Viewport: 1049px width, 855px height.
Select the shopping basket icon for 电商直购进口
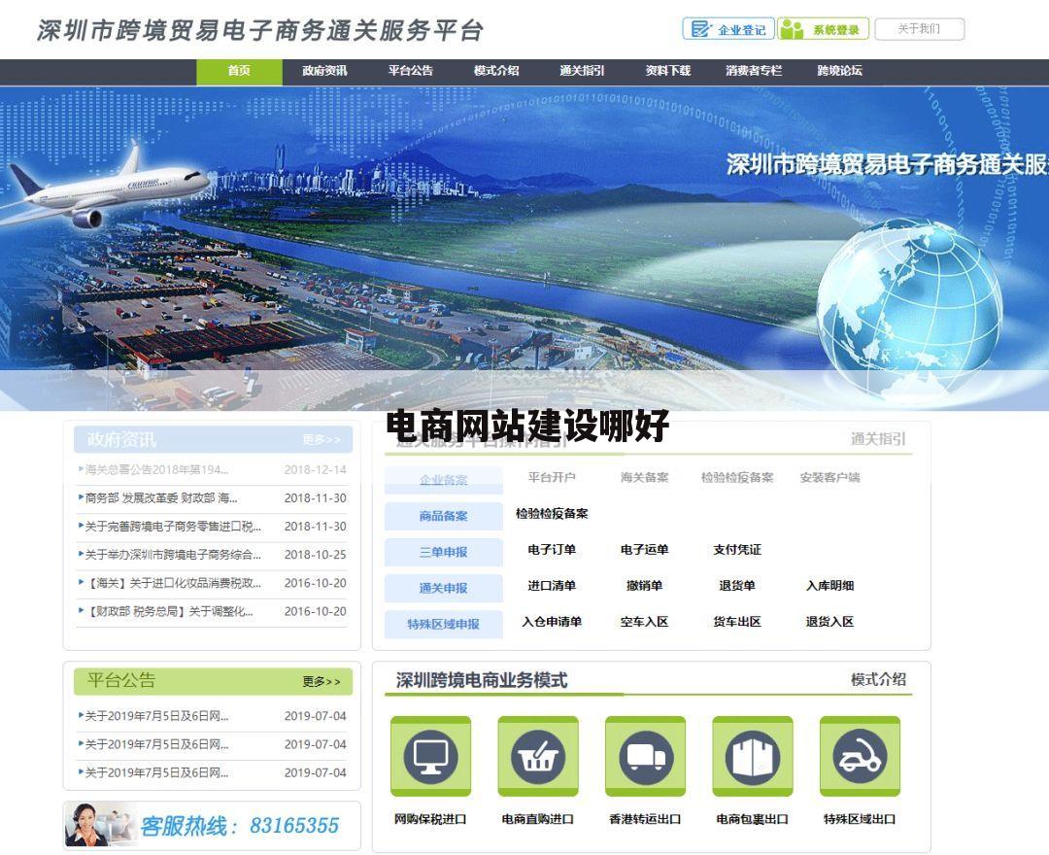point(539,758)
